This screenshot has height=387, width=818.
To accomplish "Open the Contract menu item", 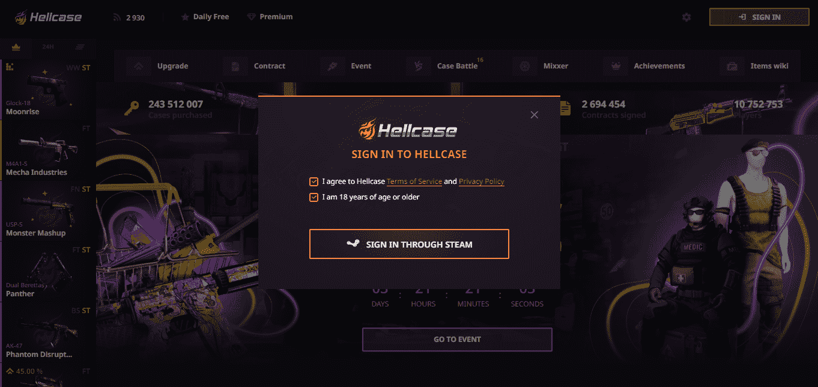I will pos(270,66).
